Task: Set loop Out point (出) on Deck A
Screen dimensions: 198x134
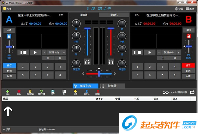Action: coord(60,58)
